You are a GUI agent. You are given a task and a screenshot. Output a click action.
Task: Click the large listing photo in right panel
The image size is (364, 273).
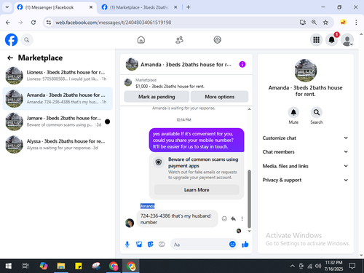click(x=306, y=71)
